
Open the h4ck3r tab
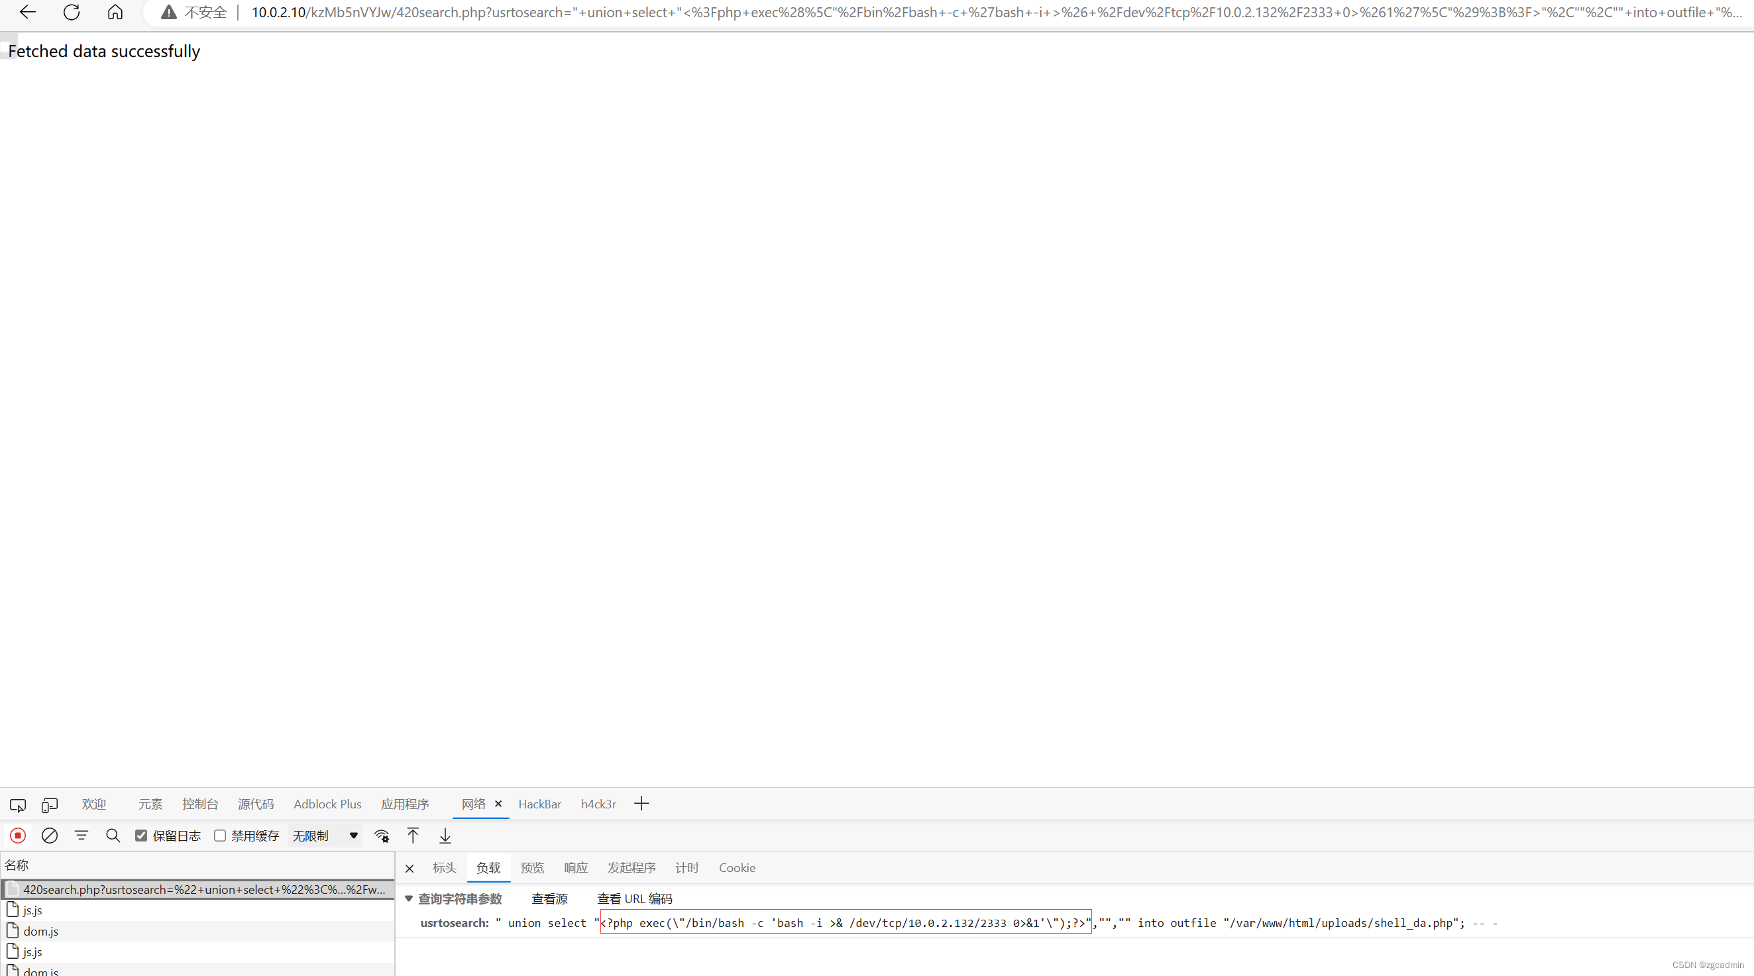(x=598, y=804)
